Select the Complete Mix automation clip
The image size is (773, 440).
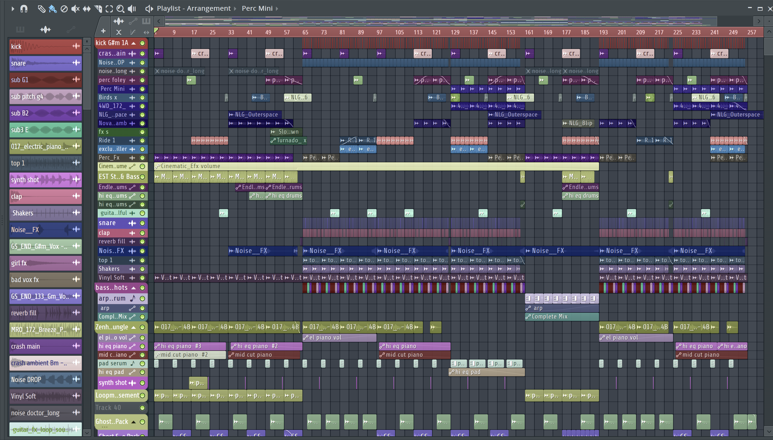[x=561, y=317]
